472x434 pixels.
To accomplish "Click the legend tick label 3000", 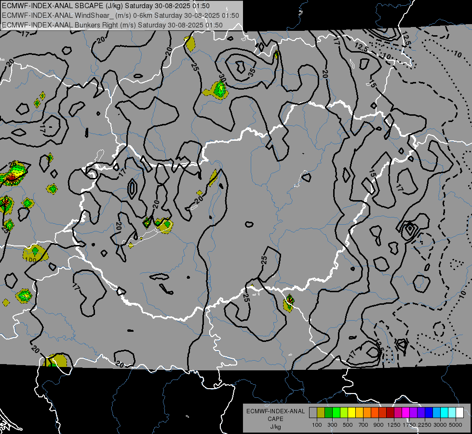I will (440, 425).
